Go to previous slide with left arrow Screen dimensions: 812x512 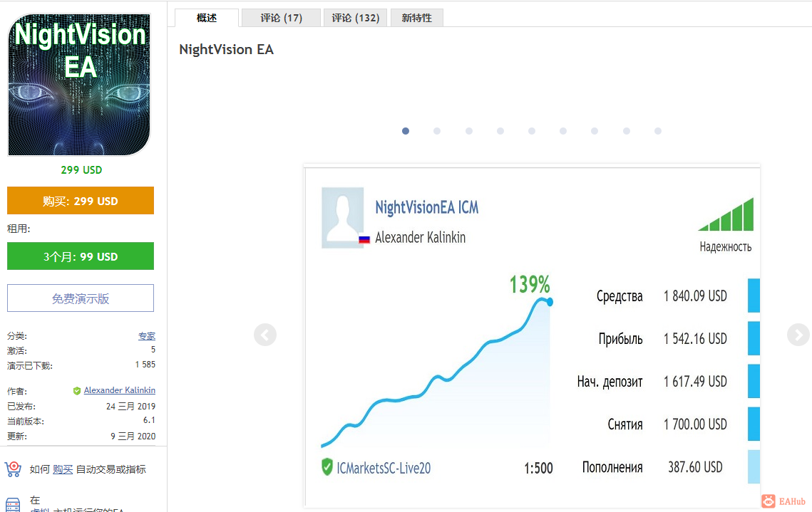265,335
